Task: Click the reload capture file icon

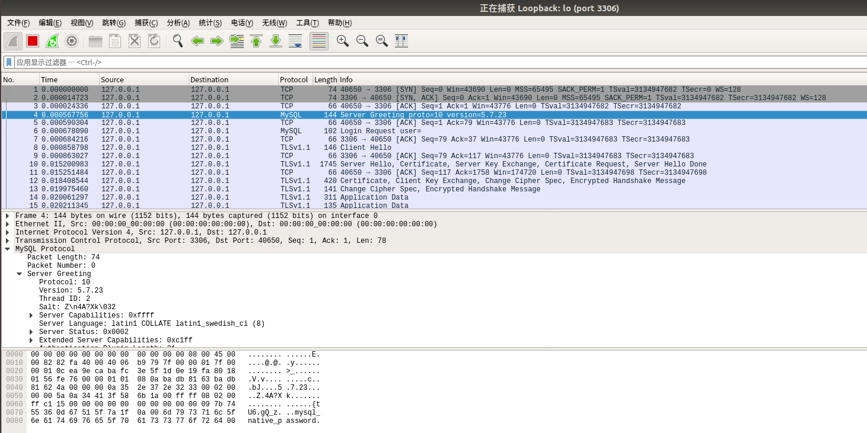Action: click(154, 41)
